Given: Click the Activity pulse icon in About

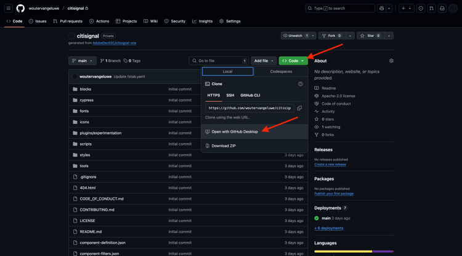Looking at the screenshot, I should pyautogui.click(x=317, y=112).
